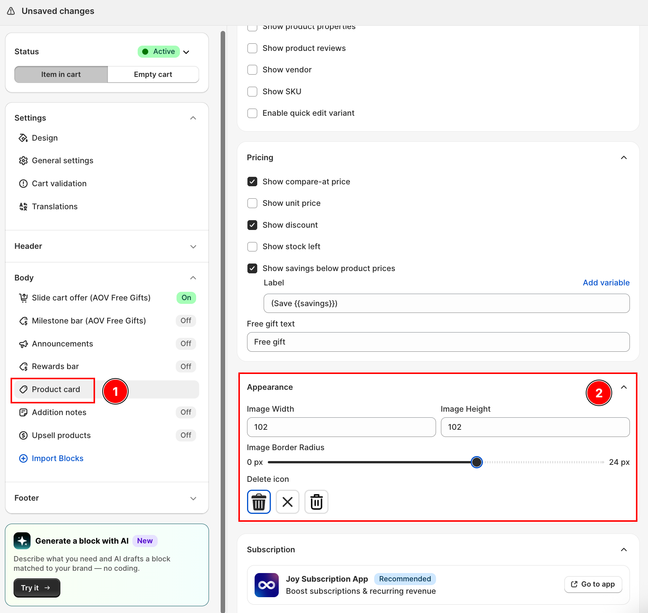Click the Unsaved changes warning icon
Image resolution: width=648 pixels, height=613 pixels.
click(x=11, y=11)
